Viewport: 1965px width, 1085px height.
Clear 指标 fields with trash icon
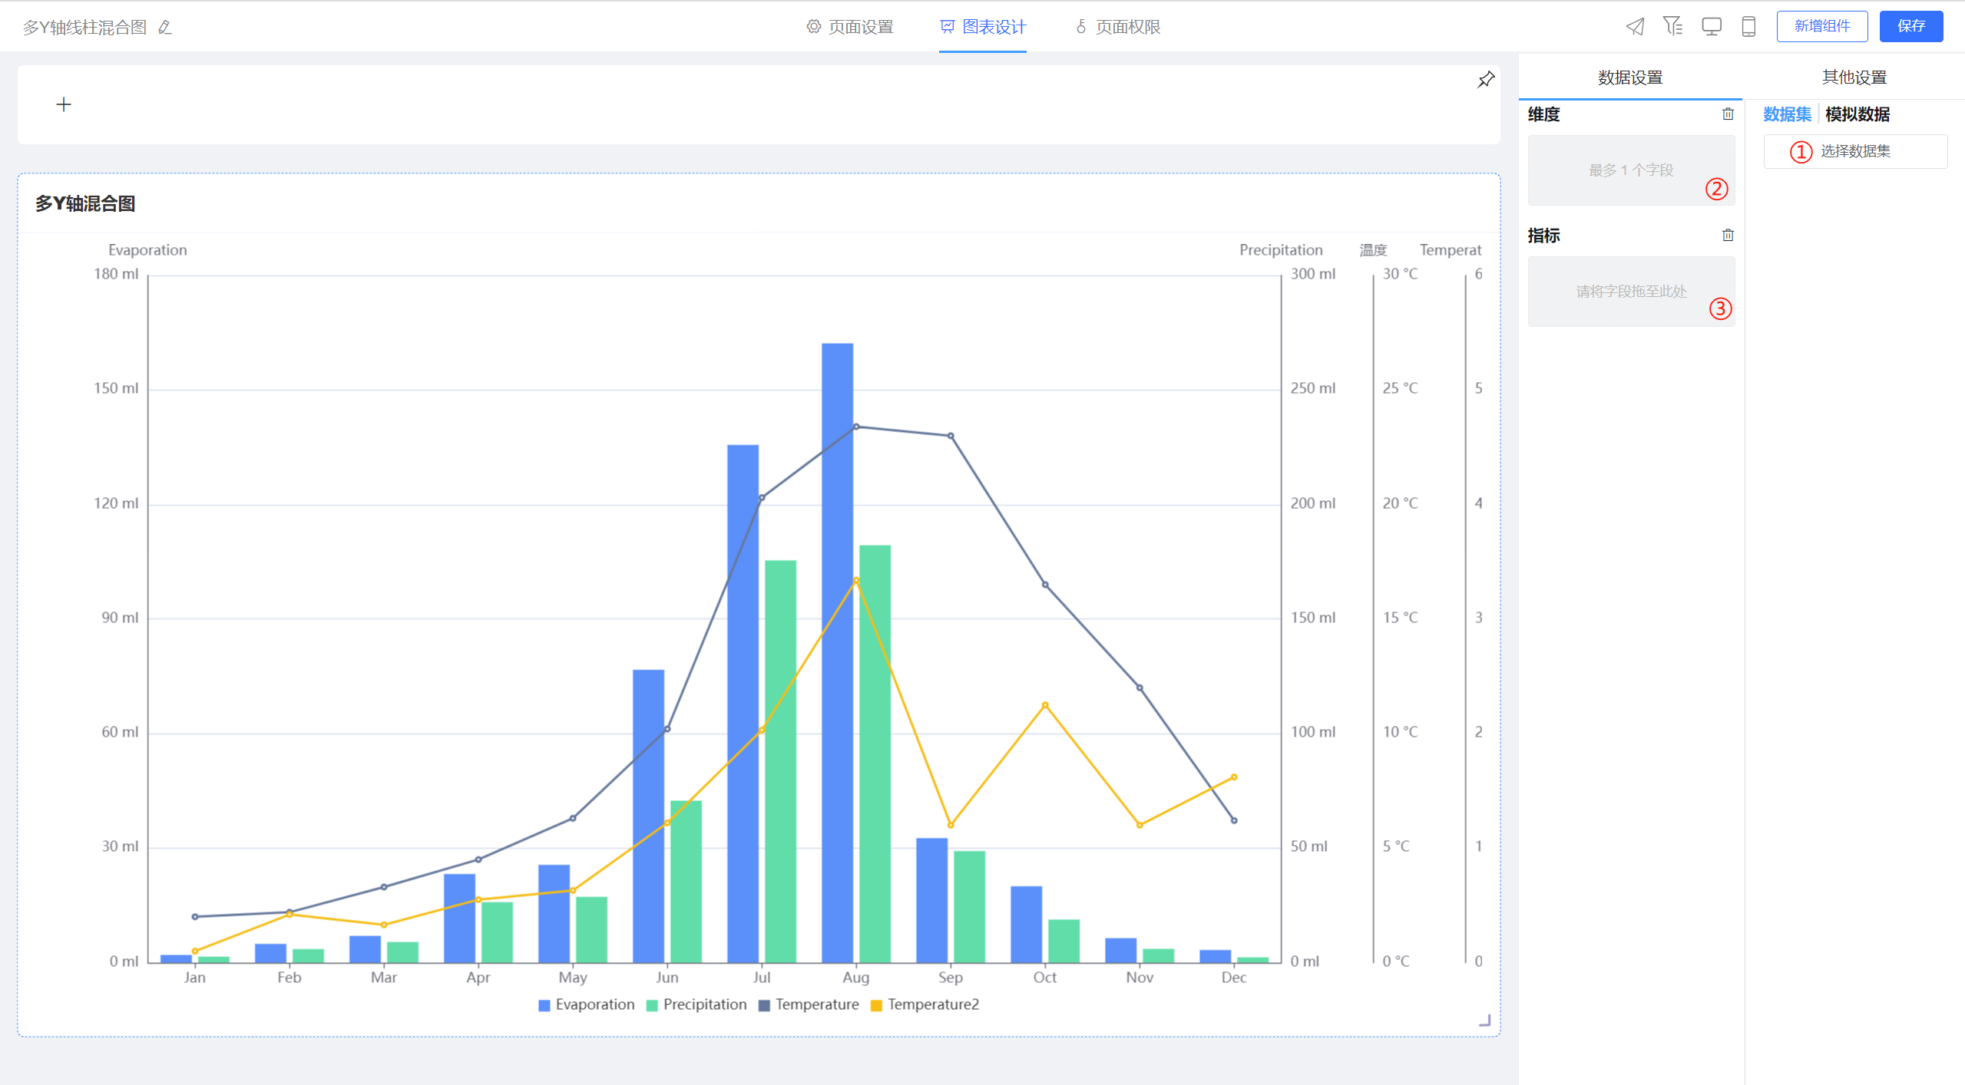pos(1728,236)
